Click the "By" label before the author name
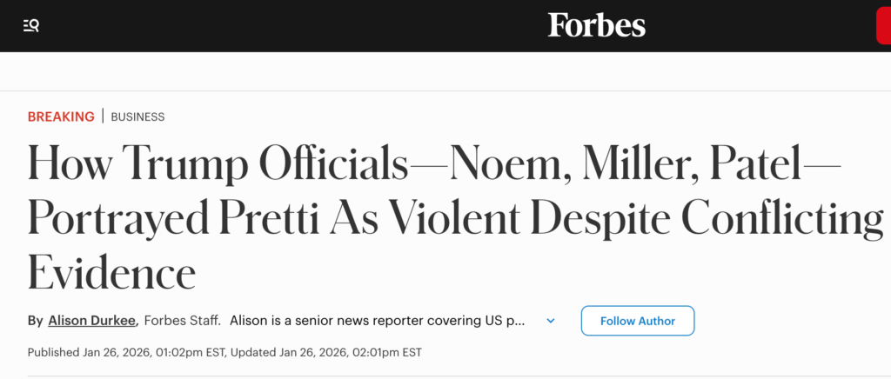891x379 pixels. pos(36,321)
